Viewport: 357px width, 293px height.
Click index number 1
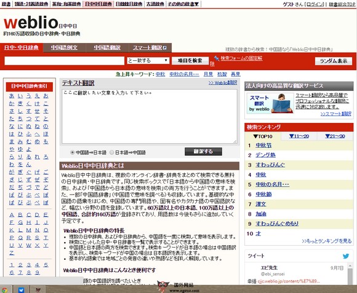tap(12, 265)
